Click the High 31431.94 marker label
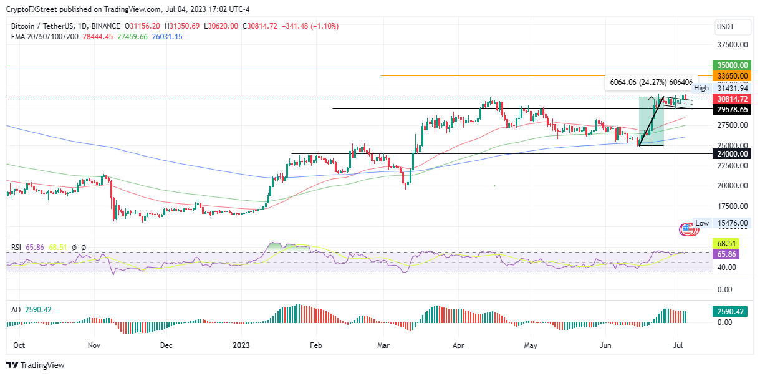Viewport: 760px width, 376px height. [x=720, y=89]
